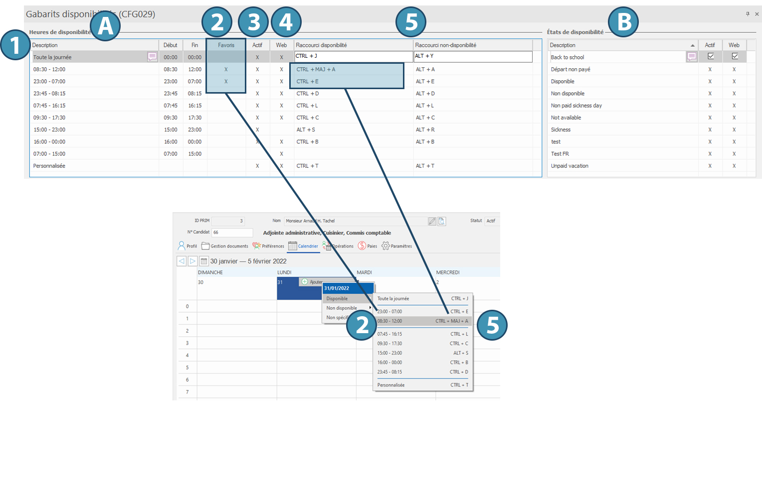Viewport: 762px width, 498px height.
Task: Open the note icon for Toute la journée
Action: coord(152,57)
